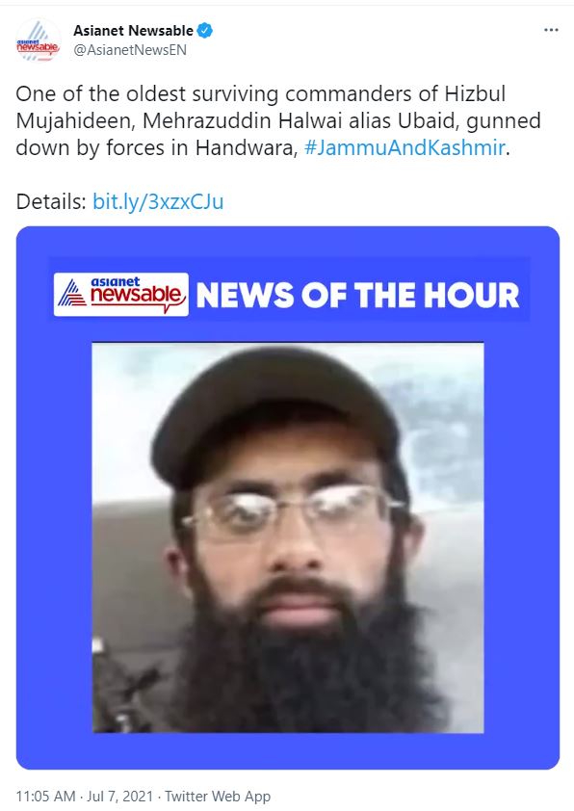This screenshot has height=811, width=574.
Task: Click the blue verified badge
Action: click(205, 31)
